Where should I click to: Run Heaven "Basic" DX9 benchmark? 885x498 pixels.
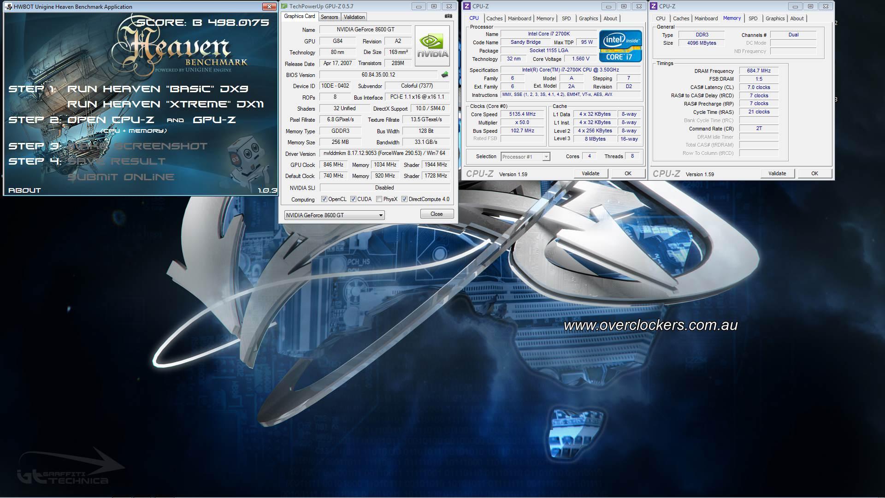tap(158, 89)
